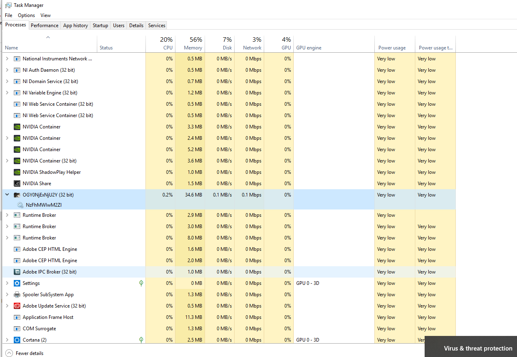Click GPU 0 - 3D in Settings row
This screenshot has height=357, width=517.
coord(308,283)
